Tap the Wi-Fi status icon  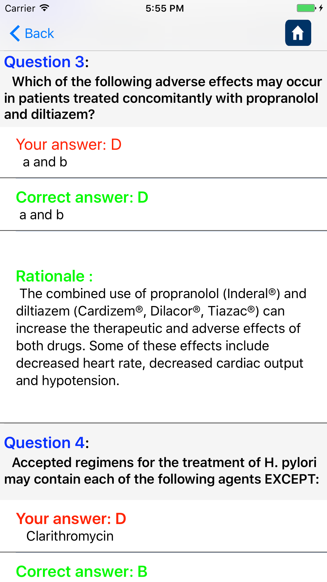44,8
